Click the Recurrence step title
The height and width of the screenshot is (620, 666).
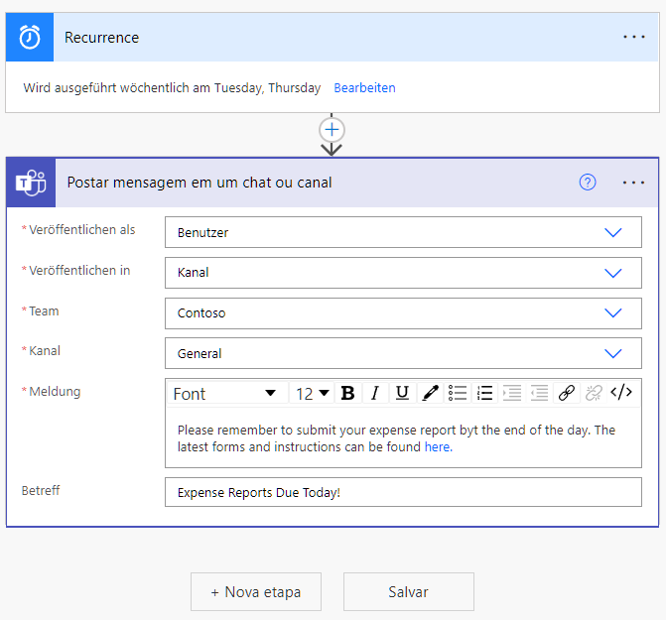point(101,38)
